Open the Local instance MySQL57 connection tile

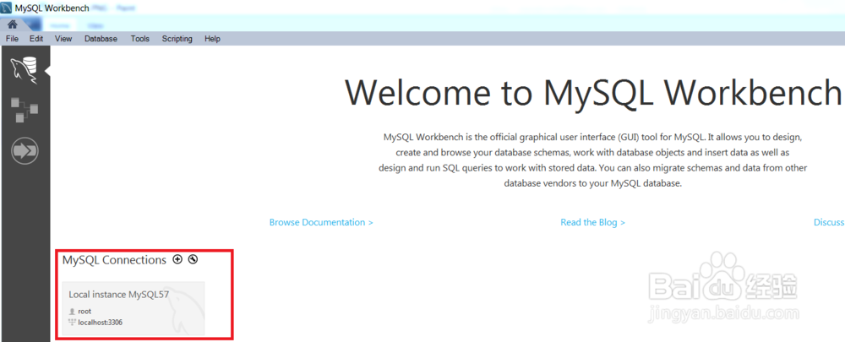click(134, 308)
